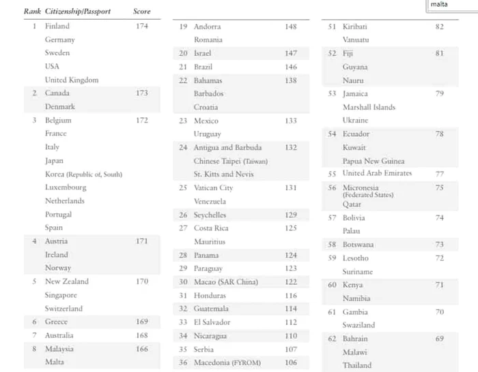Click on New Zealand at rank 5
478x372 pixels.
point(67,281)
